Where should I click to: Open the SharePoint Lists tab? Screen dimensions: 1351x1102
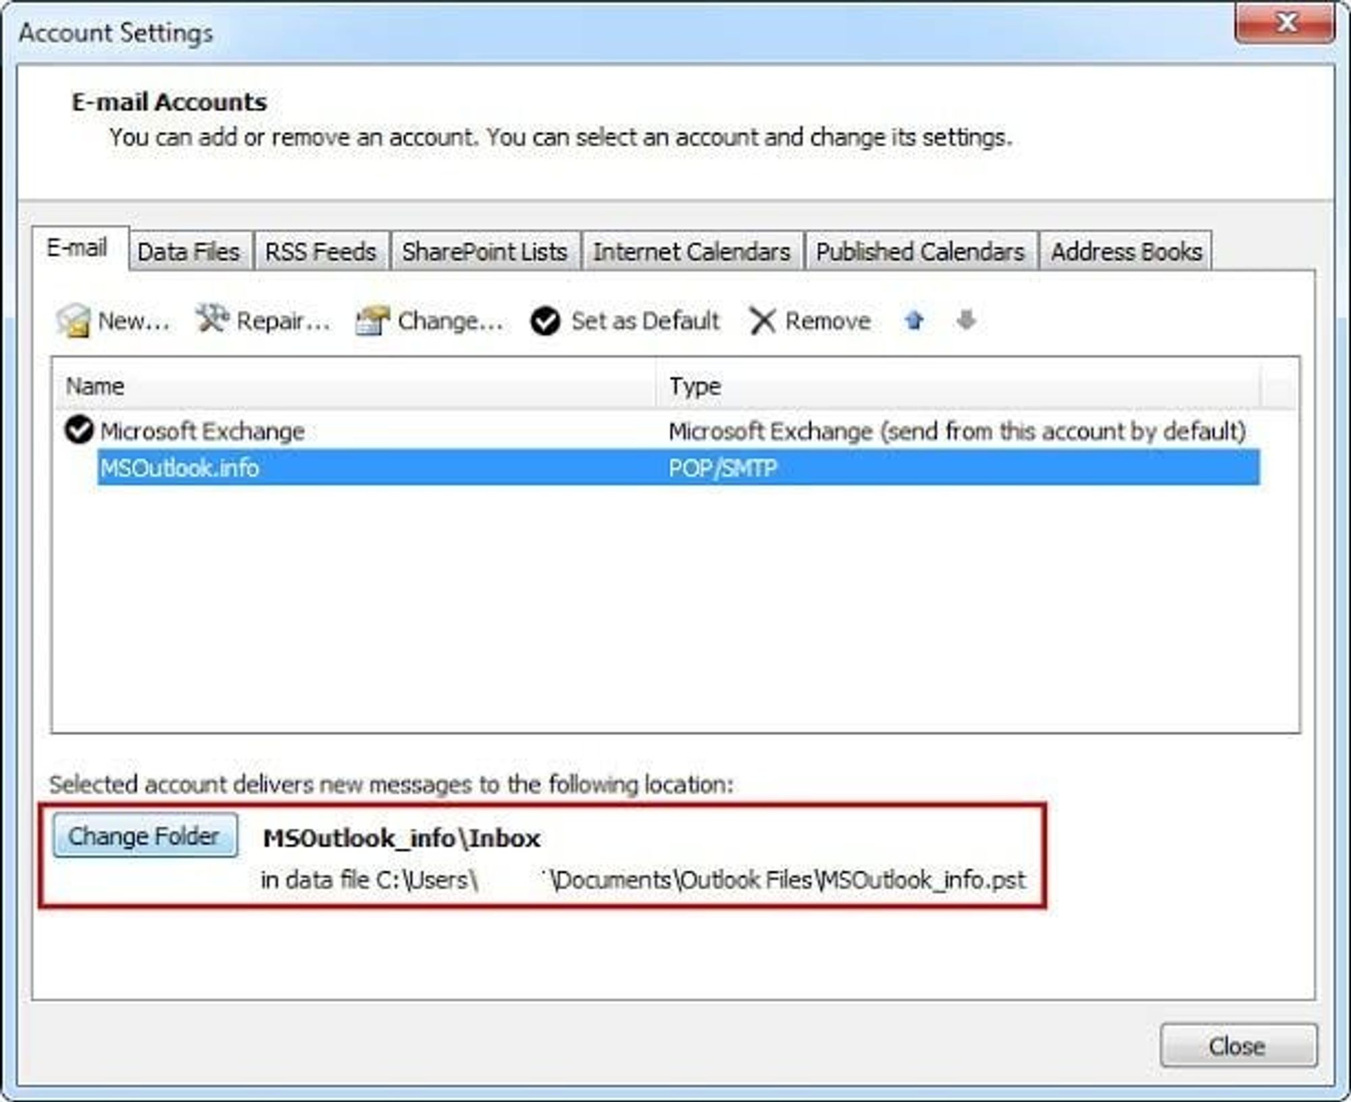[484, 252]
